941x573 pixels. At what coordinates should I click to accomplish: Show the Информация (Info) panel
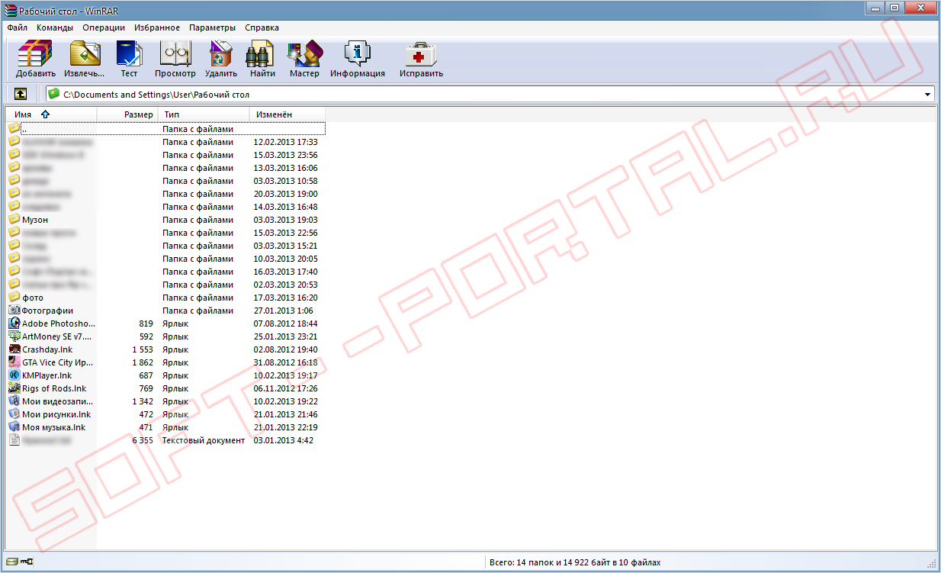[357, 53]
